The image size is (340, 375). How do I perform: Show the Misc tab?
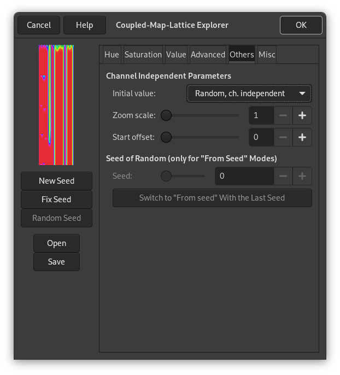coord(267,55)
